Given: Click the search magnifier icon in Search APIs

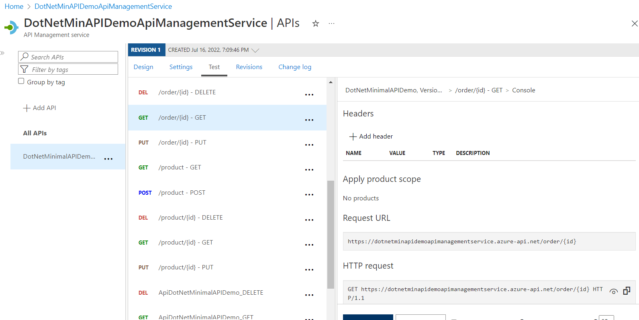Looking at the screenshot, I should point(24,57).
